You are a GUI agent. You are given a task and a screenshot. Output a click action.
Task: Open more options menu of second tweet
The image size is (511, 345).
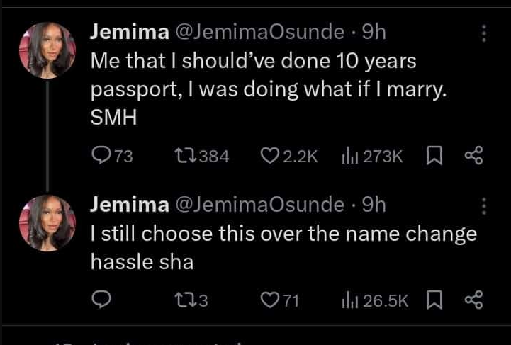[x=484, y=206]
